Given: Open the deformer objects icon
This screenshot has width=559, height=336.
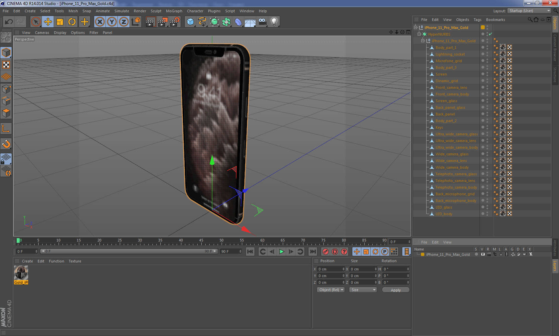Looking at the screenshot, I should click(x=238, y=22).
